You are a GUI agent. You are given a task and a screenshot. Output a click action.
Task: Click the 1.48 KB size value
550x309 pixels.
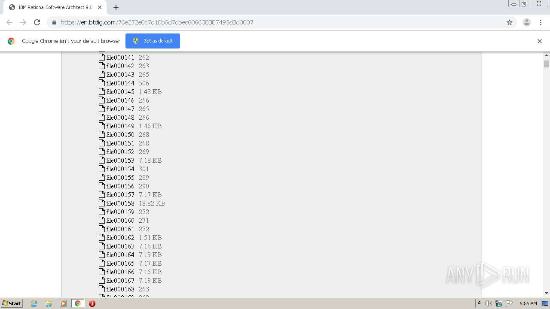pyautogui.click(x=150, y=92)
